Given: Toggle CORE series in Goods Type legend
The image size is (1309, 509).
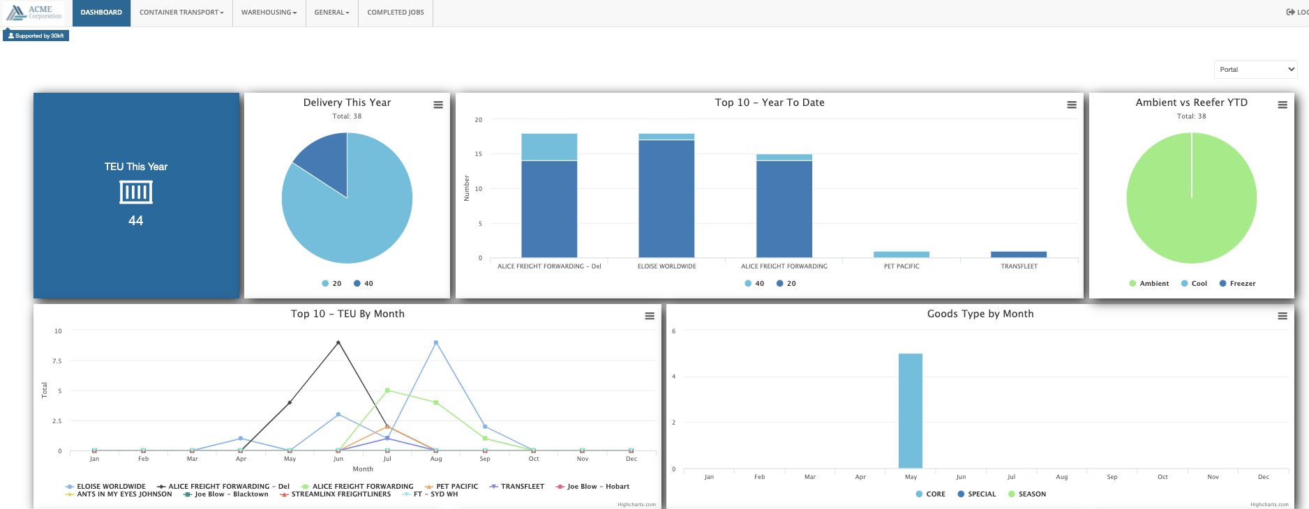Looking at the screenshot, I should tap(930, 494).
